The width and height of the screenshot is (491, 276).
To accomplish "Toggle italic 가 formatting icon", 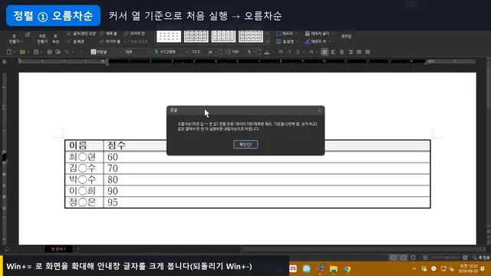I will click(288, 52).
